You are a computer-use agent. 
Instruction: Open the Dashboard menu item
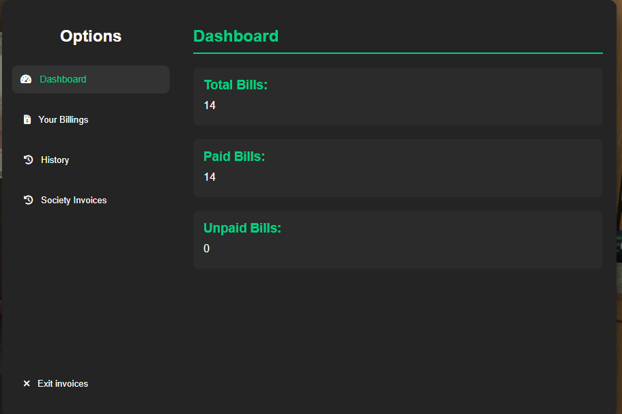coord(63,79)
